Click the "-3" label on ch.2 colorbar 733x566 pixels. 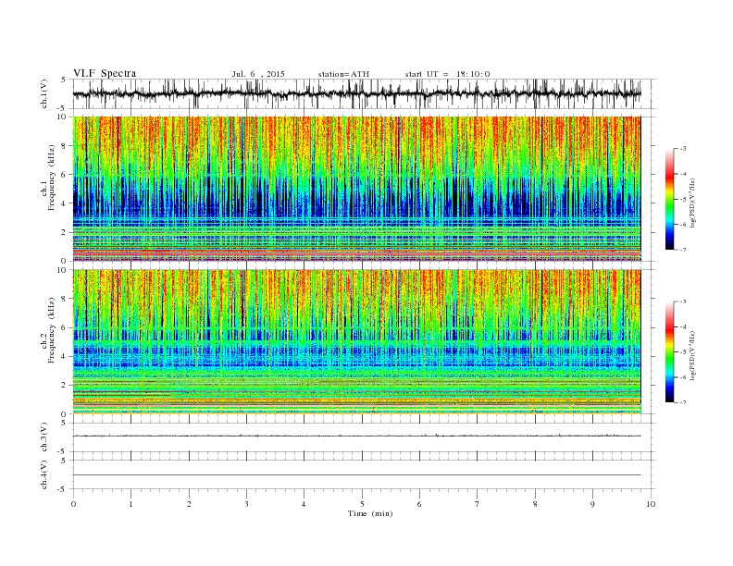click(683, 301)
